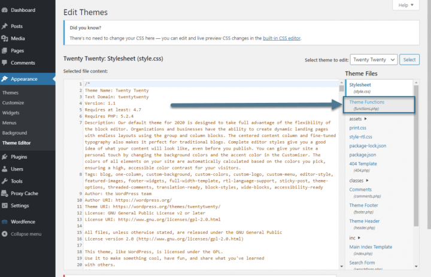Click code line 6 Requires PHP text
This screenshot has width=431, height=277.
109,116
